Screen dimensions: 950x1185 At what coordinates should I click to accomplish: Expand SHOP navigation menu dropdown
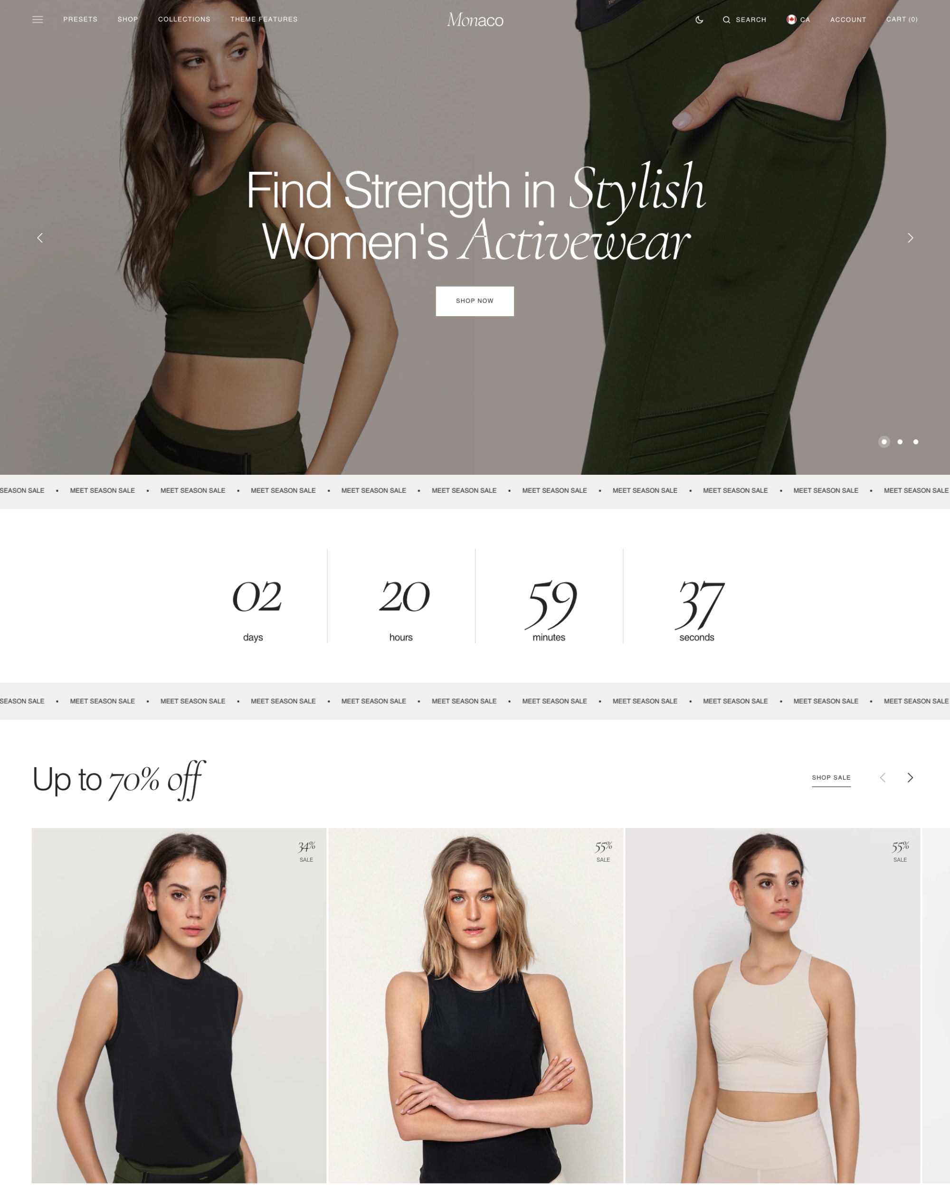[127, 19]
